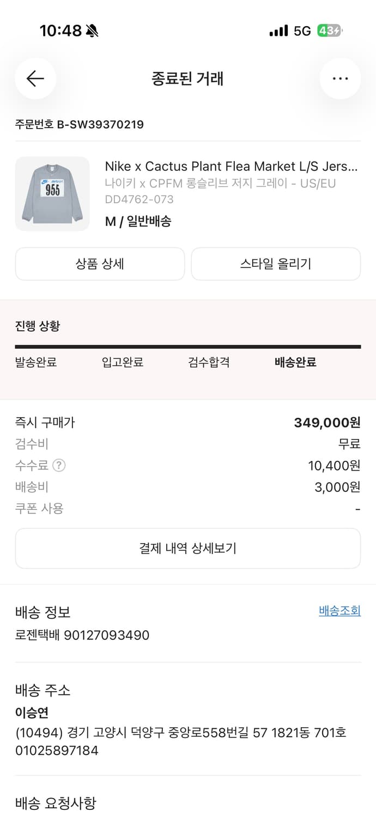Select the 발송완료 progress stage
The height and width of the screenshot is (817, 376).
(37, 362)
